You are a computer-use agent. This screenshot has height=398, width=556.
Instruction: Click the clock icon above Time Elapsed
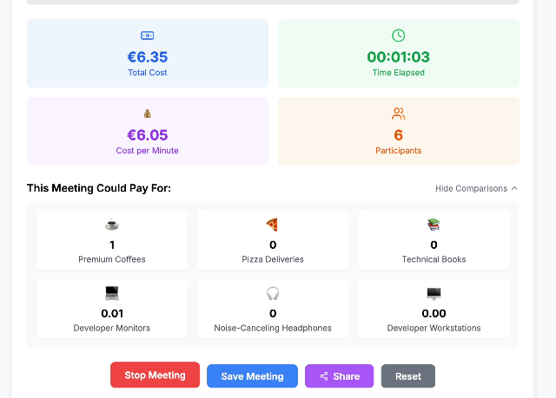click(398, 36)
